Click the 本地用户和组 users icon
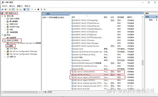The image size is (158, 97). pos(8,27)
